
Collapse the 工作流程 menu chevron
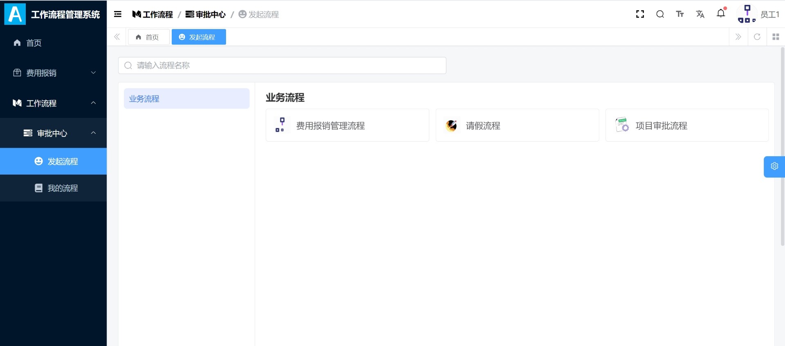(93, 103)
